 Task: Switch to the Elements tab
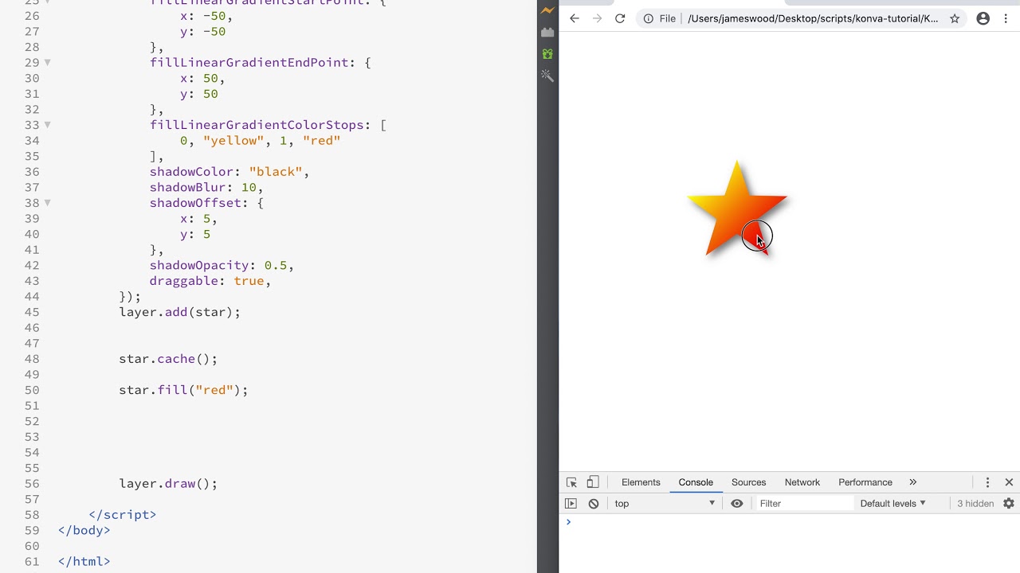click(x=641, y=482)
